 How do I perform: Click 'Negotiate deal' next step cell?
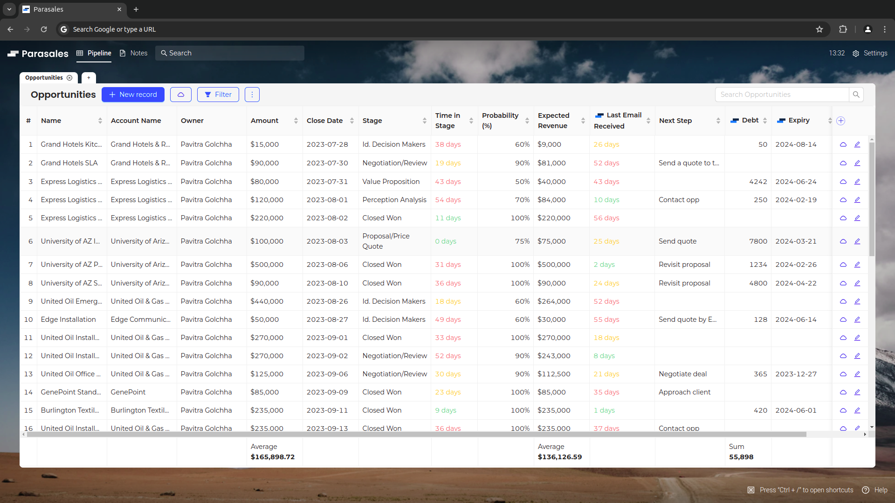click(x=689, y=374)
